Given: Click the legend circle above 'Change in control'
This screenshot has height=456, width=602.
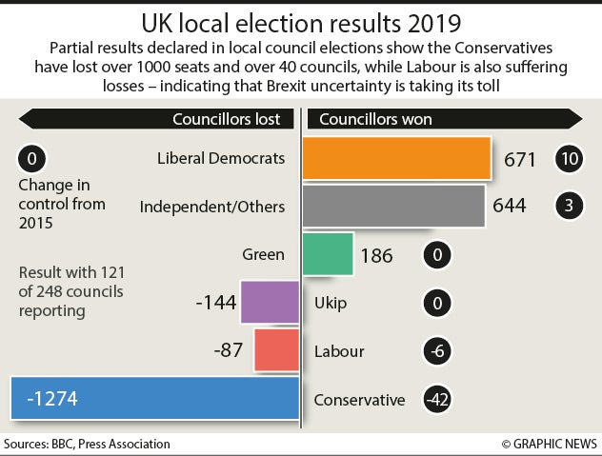Looking at the screenshot, I should pyautogui.click(x=31, y=158).
